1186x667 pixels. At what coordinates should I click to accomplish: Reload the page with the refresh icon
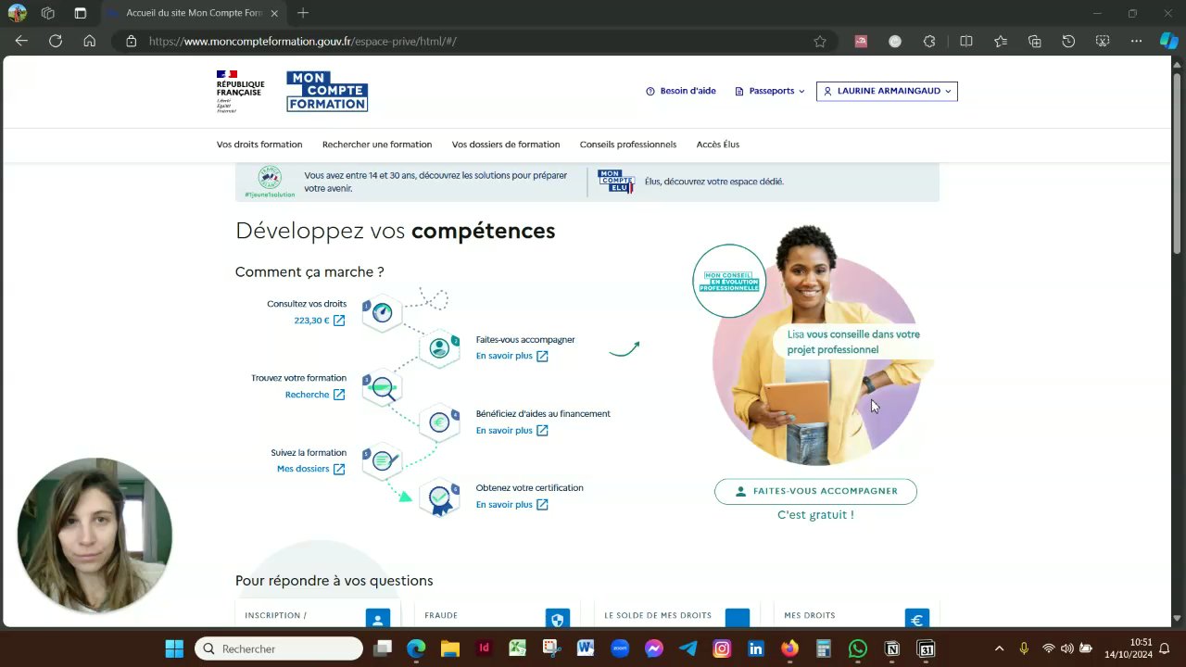point(56,41)
